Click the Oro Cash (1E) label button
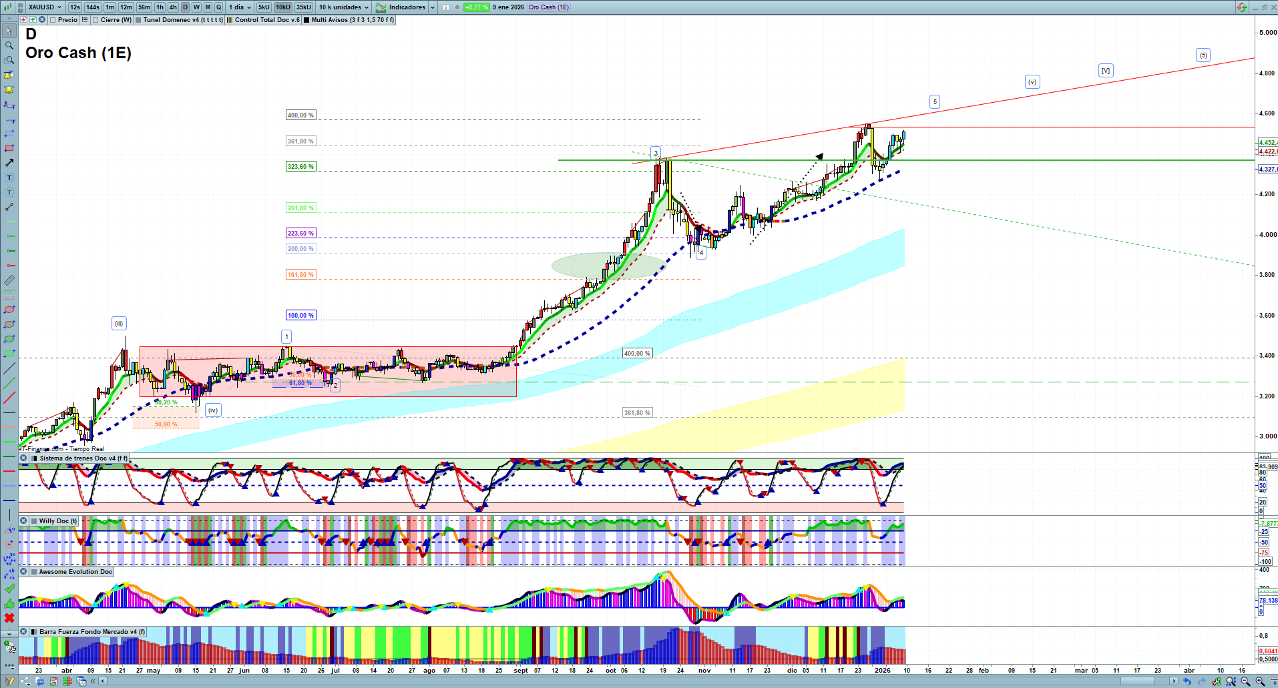The image size is (1278, 688). (x=549, y=7)
